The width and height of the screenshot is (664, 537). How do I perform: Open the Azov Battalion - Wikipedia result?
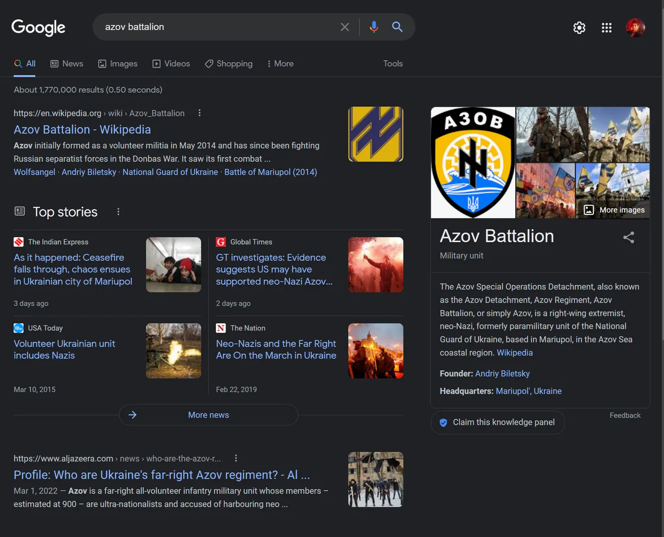82,130
